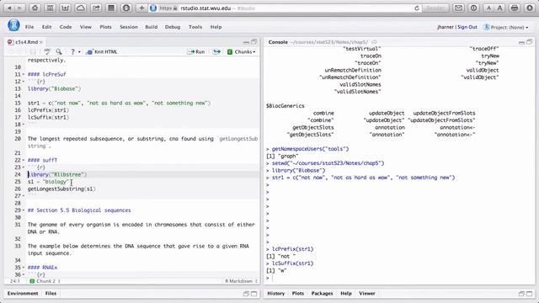The width and height of the screenshot is (539, 303).
Task: Restore the History pane size icon
Action: (x=521, y=294)
